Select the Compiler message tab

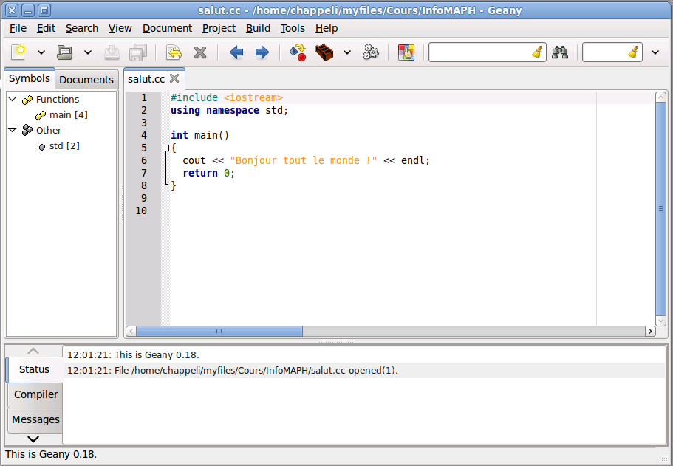click(35, 394)
